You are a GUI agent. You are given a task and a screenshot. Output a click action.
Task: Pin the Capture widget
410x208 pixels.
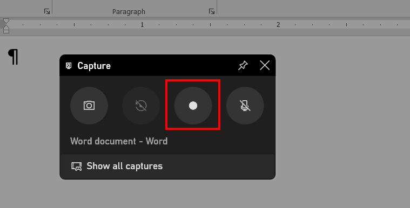243,65
